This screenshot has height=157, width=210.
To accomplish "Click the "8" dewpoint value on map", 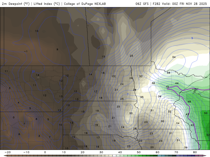I will pyautogui.click(x=36, y=119).
